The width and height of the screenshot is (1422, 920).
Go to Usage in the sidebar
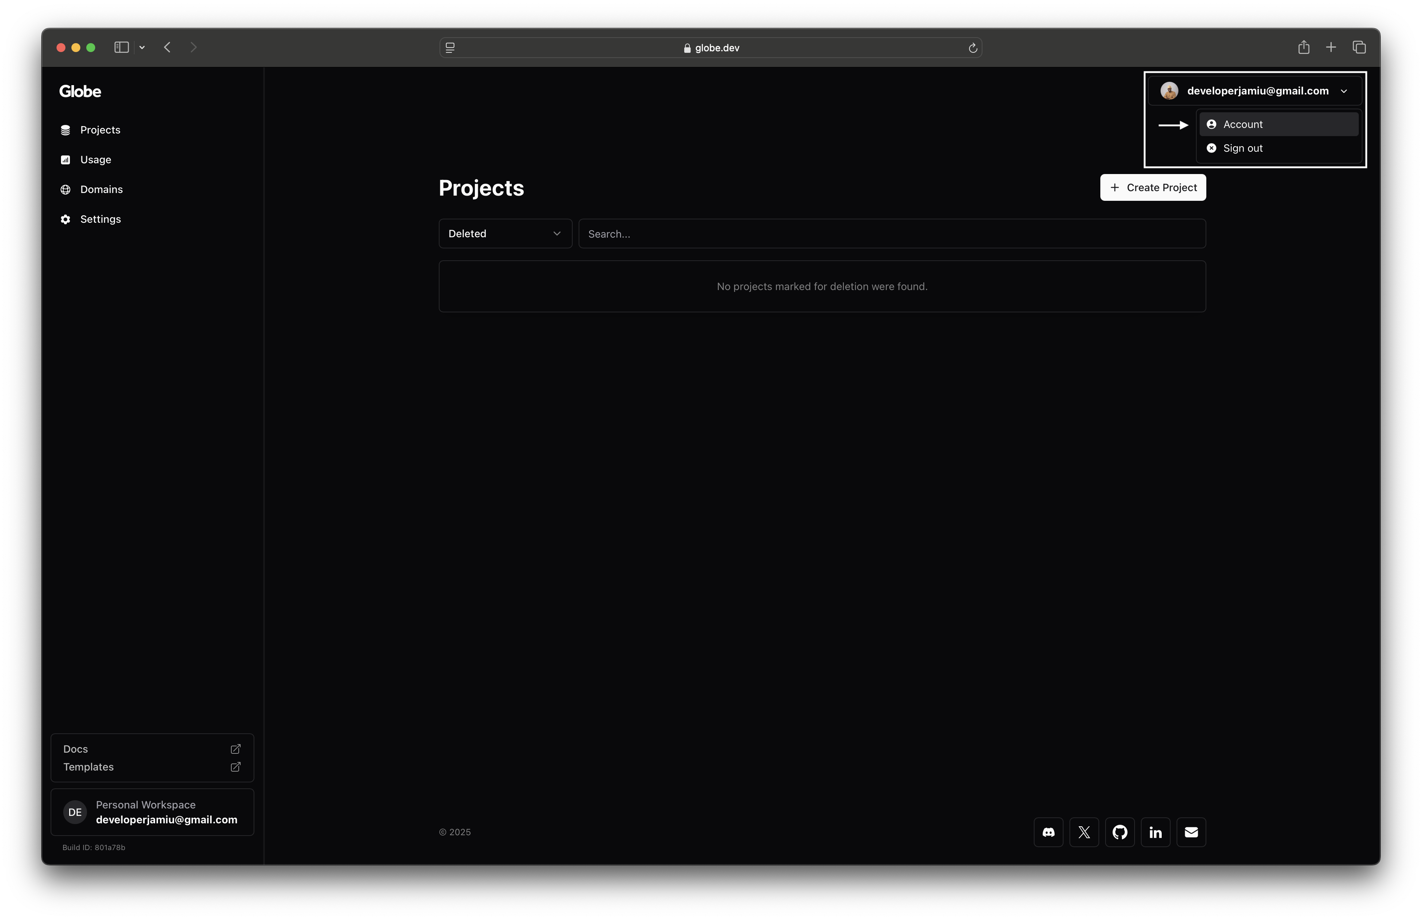tap(96, 160)
